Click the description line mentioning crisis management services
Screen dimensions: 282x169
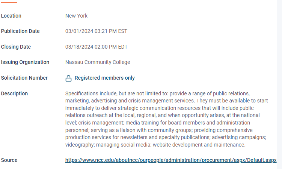[x=167, y=101]
